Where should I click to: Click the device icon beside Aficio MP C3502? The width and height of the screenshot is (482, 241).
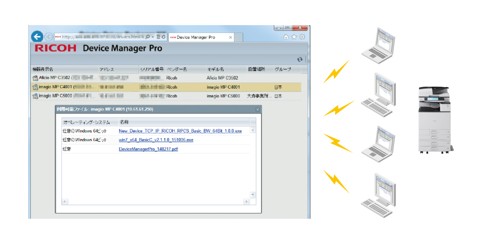(35, 78)
